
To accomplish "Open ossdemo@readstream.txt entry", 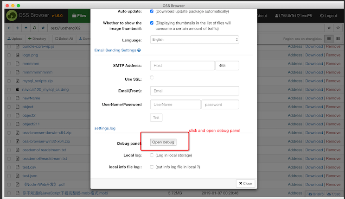I will [x=45, y=159].
